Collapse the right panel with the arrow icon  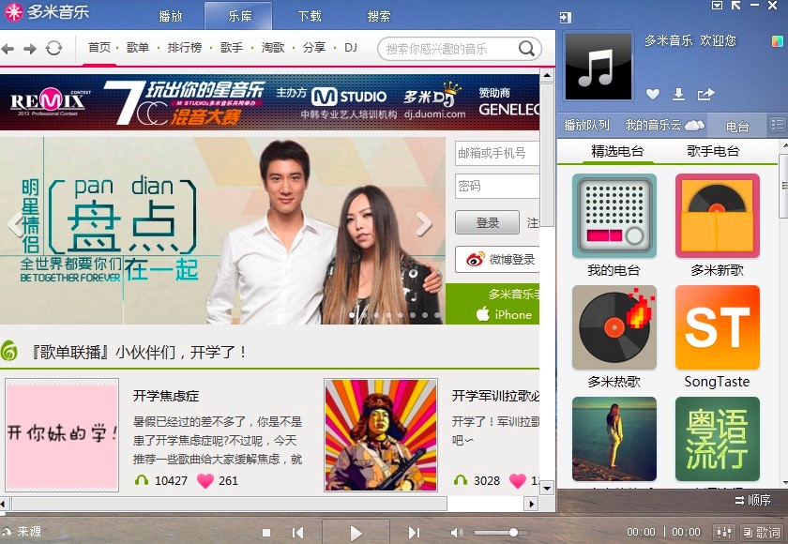click(x=566, y=18)
